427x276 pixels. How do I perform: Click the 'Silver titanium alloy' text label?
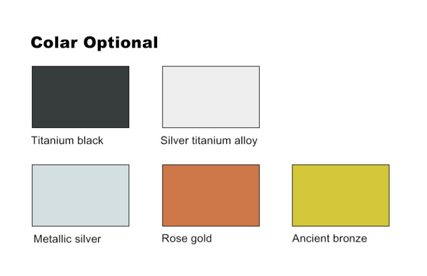(x=209, y=141)
